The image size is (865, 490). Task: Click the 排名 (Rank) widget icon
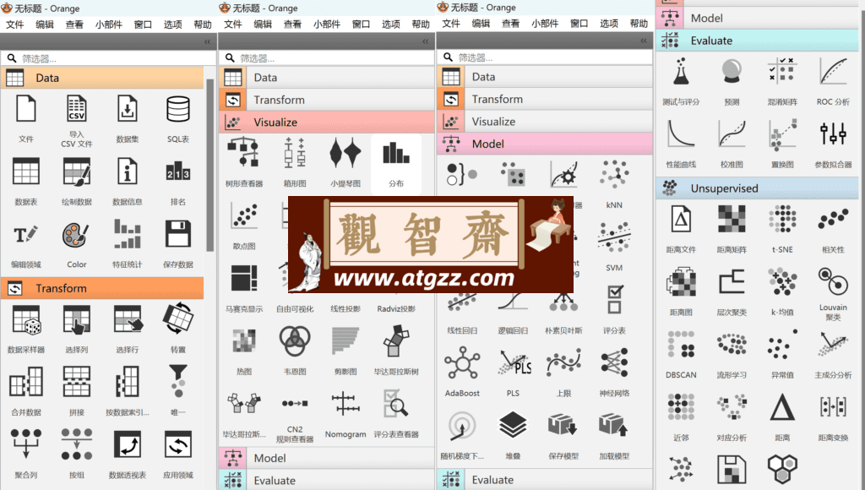coord(178,172)
